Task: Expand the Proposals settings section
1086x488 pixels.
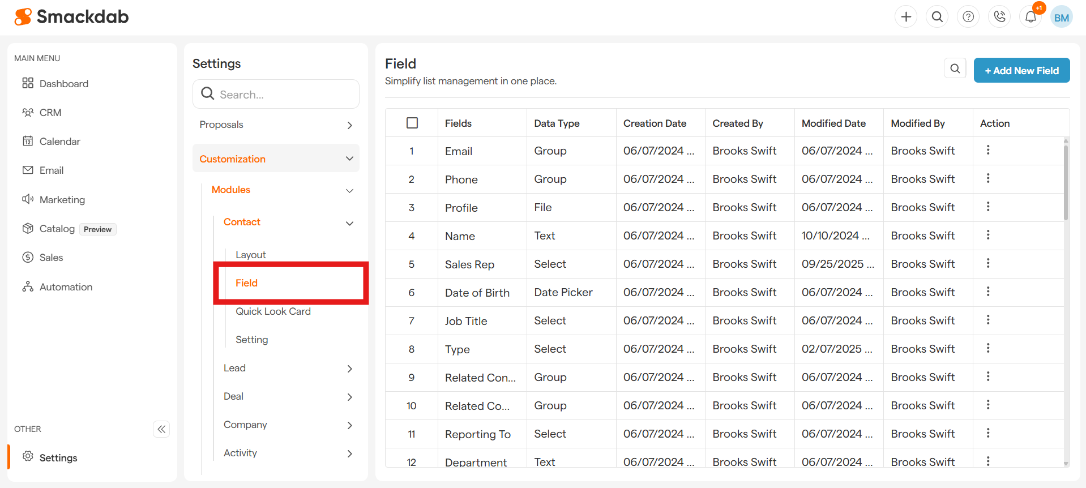Action: pyautogui.click(x=349, y=125)
